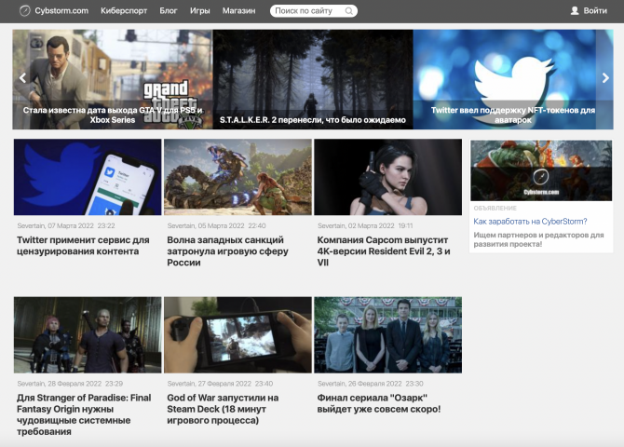Click the Войти login link

coord(595,11)
